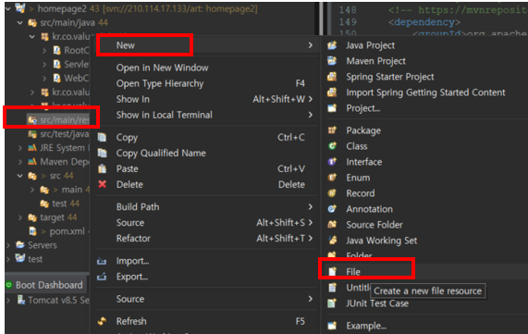Collapse the src/main/java 44 folder
This screenshot has width=528, height=334.
(19, 23)
